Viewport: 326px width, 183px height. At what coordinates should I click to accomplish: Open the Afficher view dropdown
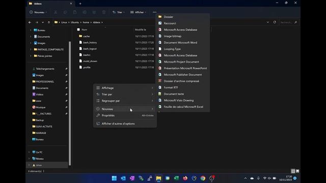pyautogui.click(x=138, y=12)
